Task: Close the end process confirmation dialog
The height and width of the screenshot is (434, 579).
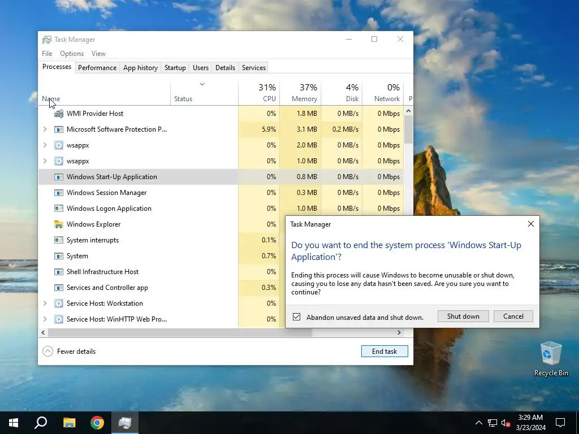Action: coord(530,224)
